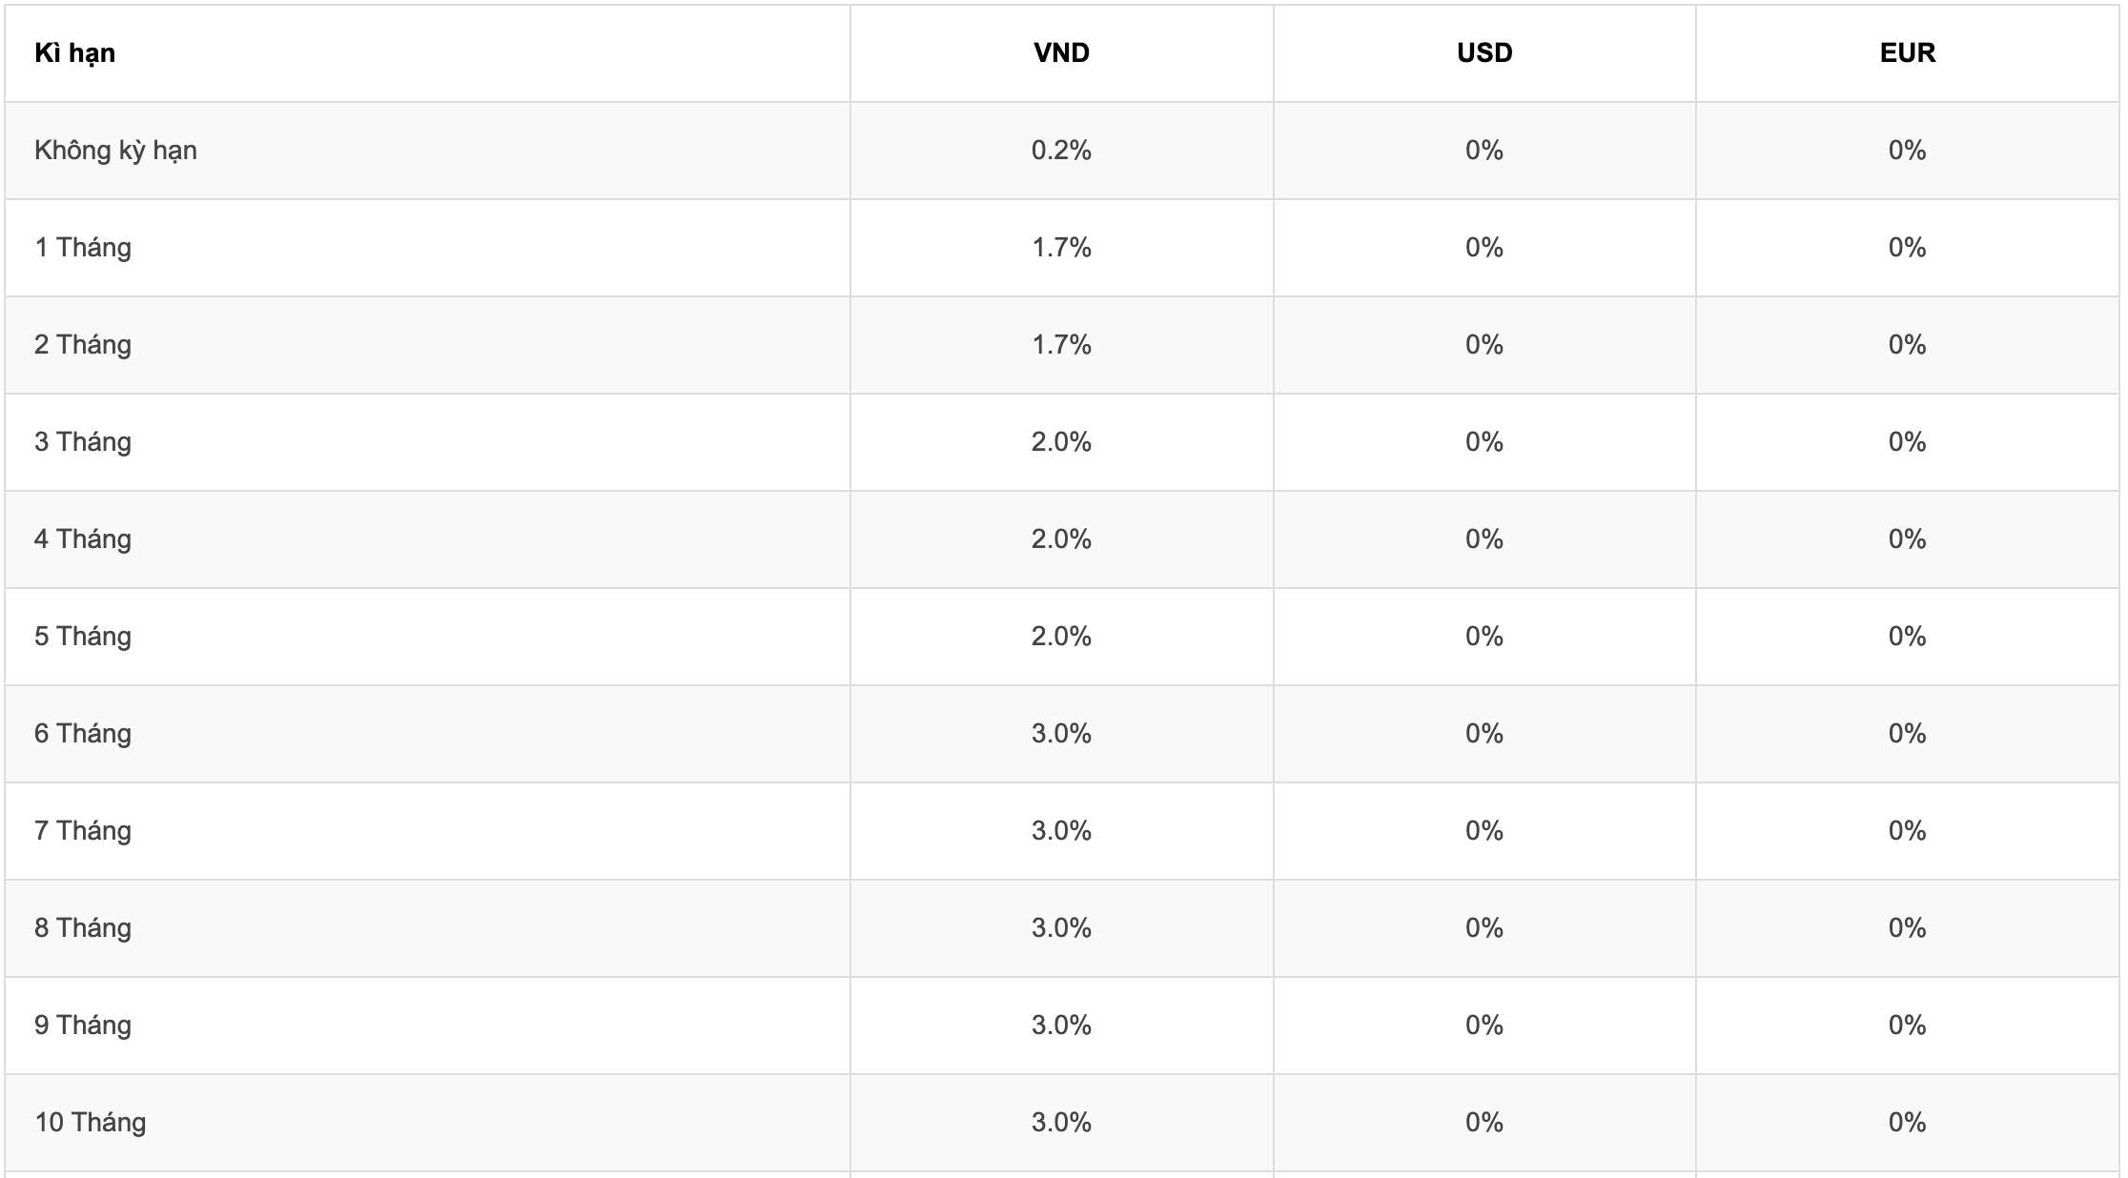Click EUR rate for 10 Tháng

[1908, 1123]
